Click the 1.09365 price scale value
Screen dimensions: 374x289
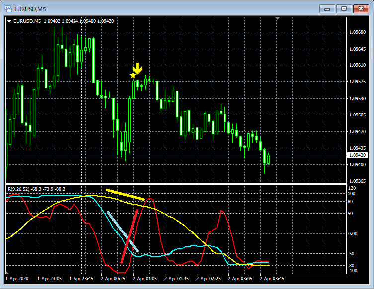tap(357, 181)
